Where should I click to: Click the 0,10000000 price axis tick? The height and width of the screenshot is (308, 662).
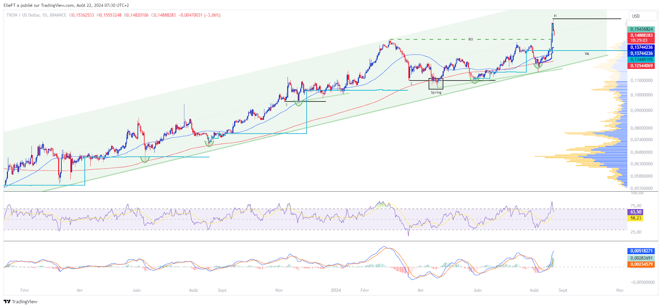641,95
